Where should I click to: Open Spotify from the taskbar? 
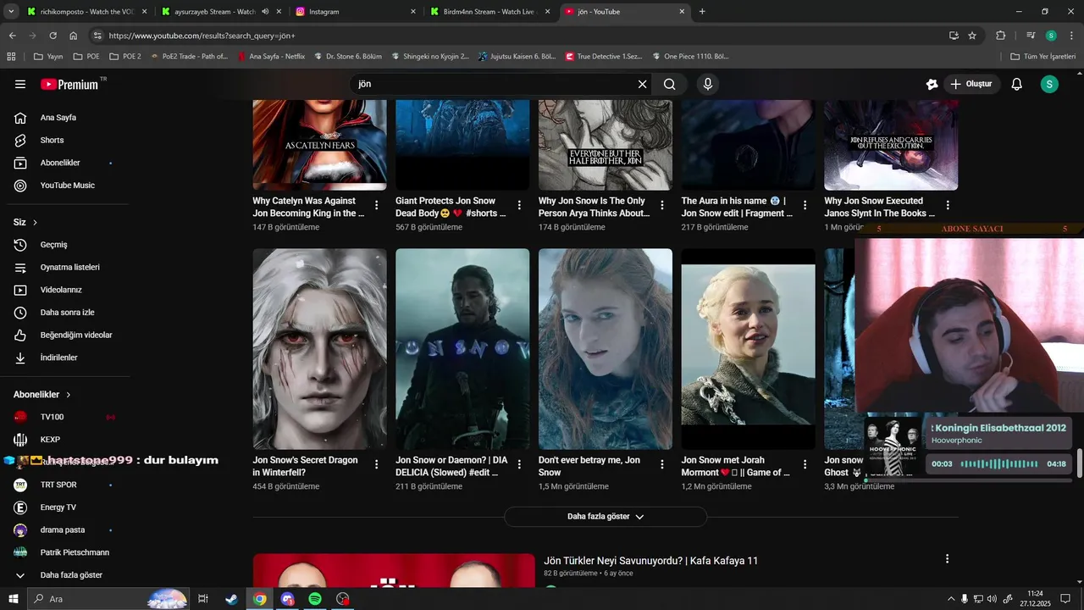315,599
